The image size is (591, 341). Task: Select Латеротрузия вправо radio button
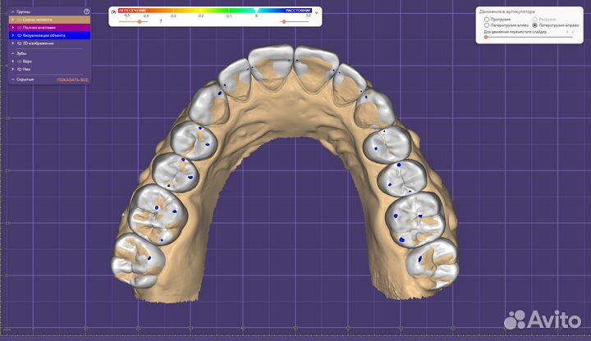coord(535,25)
